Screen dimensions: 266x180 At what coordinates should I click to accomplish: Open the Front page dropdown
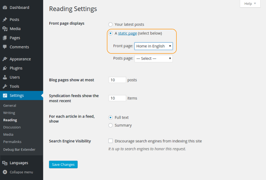click(x=153, y=46)
